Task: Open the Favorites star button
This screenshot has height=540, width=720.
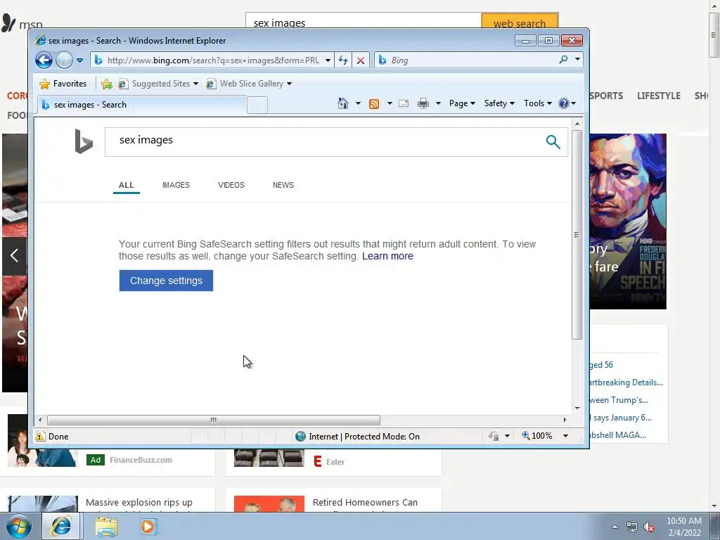Action: pos(63,84)
